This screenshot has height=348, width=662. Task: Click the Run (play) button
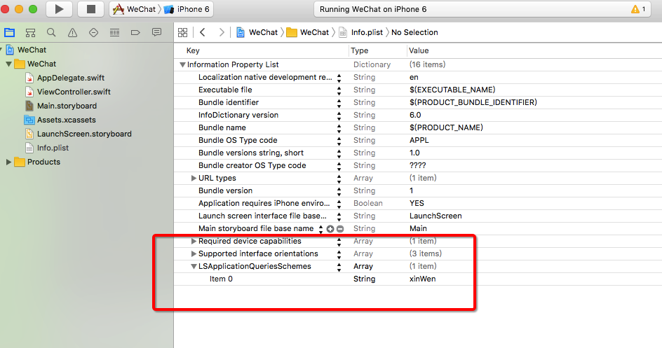pyautogui.click(x=59, y=9)
